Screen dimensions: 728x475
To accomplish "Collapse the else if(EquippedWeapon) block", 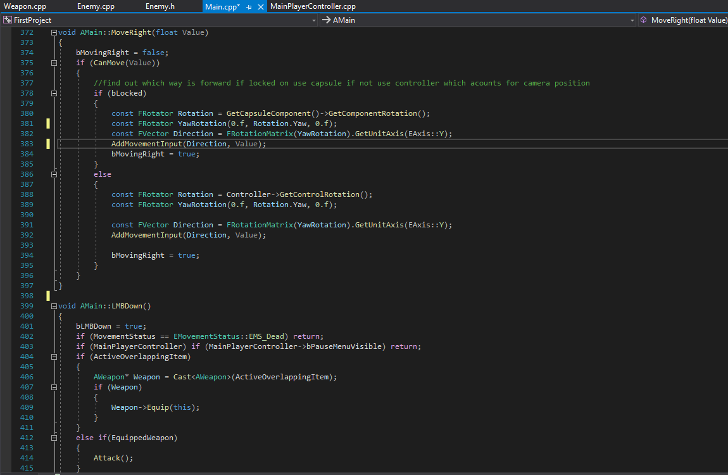I will point(54,438).
